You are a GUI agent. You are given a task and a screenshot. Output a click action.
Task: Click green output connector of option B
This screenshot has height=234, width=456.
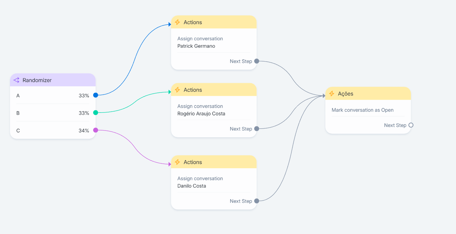[x=95, y=112]
